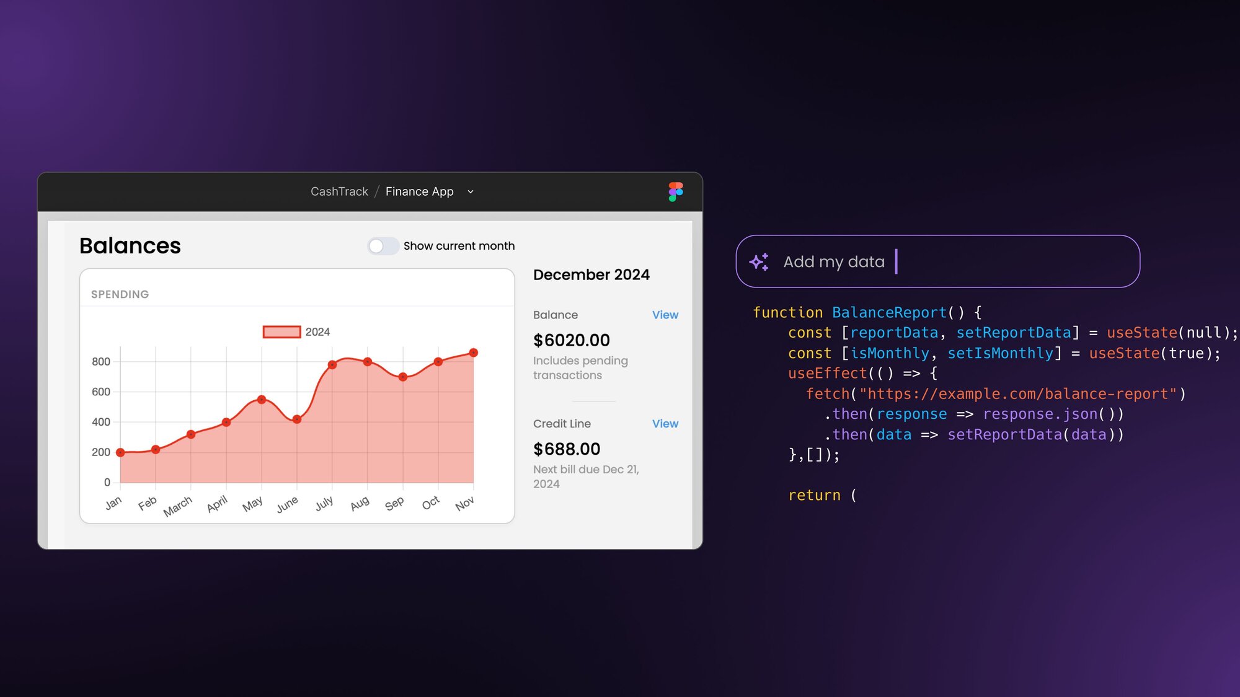
Task: Click the SPENDING card label
Action: (120, 294)
